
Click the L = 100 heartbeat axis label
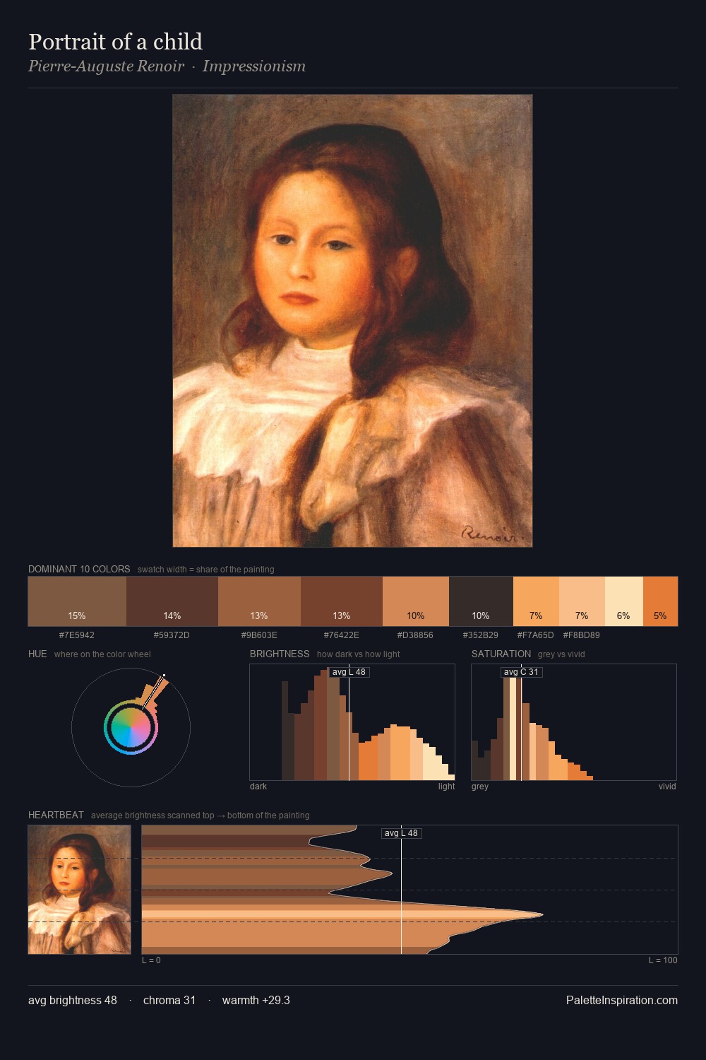click(x=663, y=960)
